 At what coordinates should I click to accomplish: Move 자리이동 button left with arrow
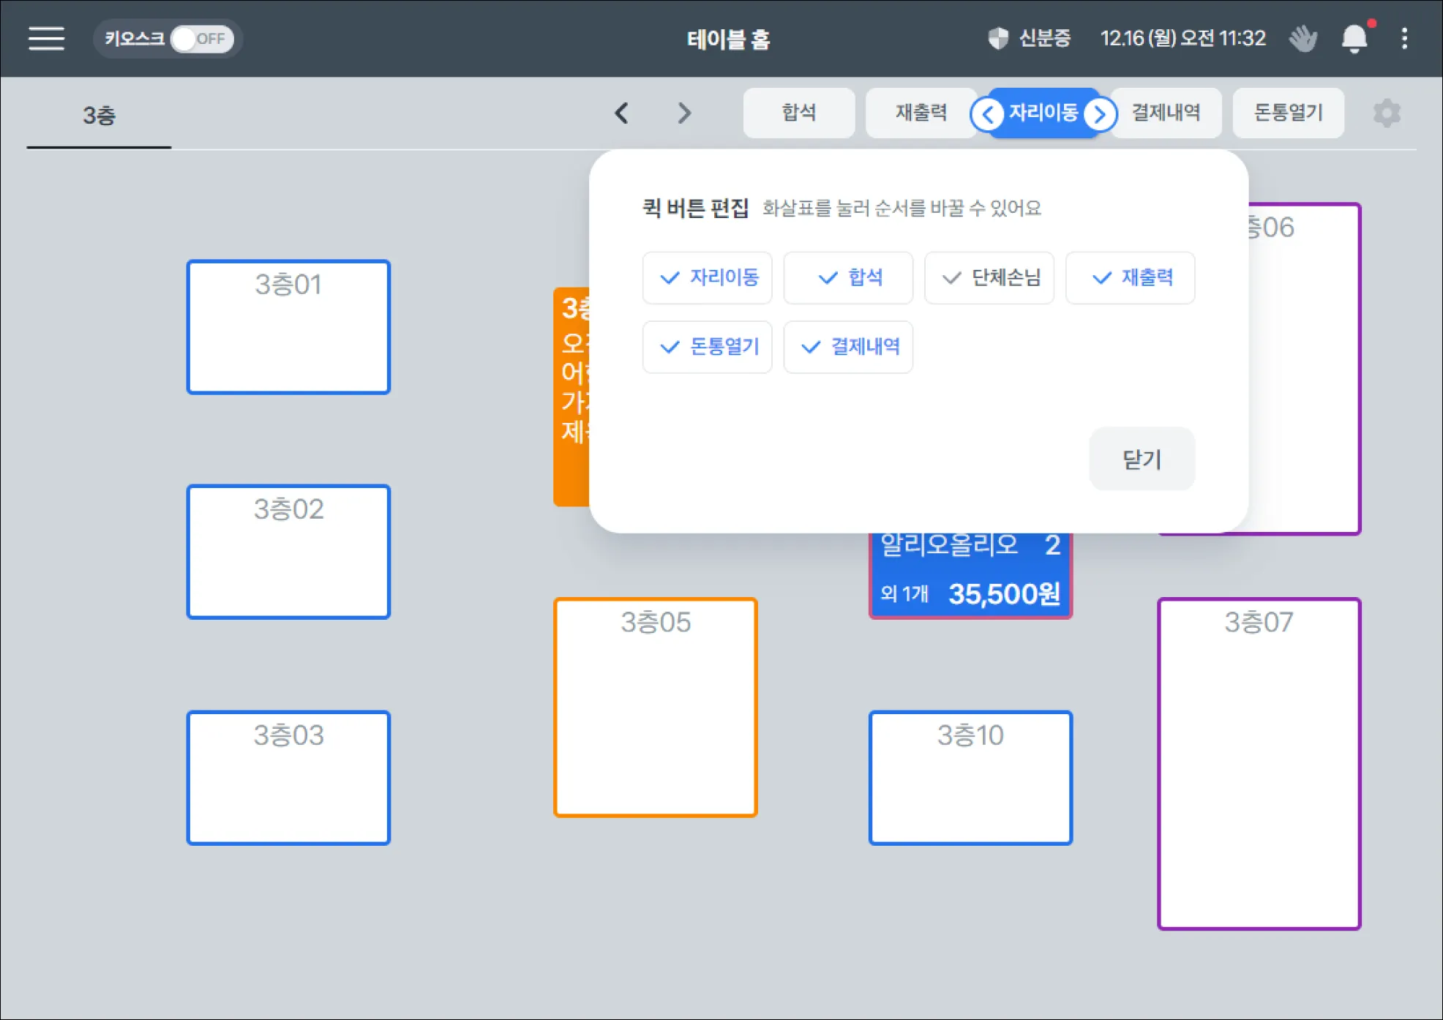pyautogui.click(x=988, y=114)
